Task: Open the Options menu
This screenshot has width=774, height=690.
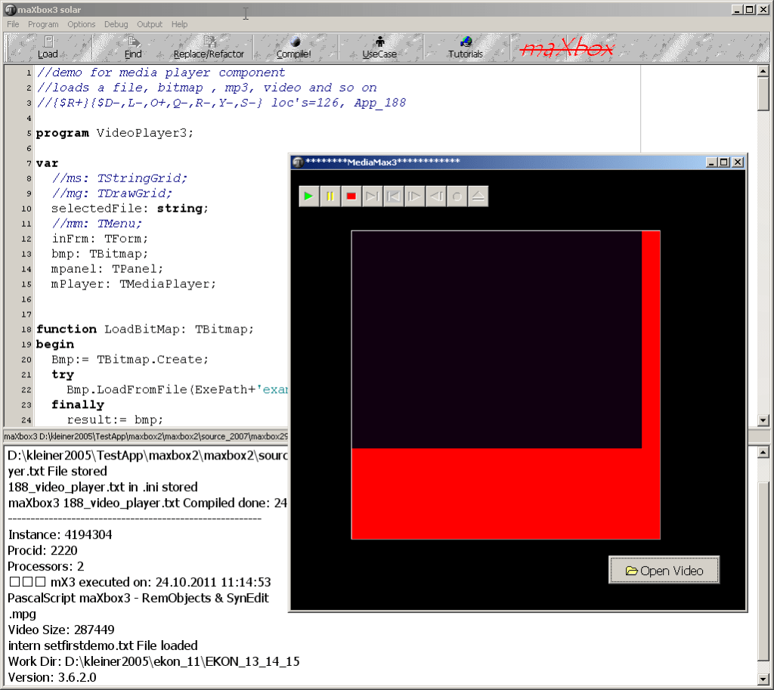Action: coord(82,24)
